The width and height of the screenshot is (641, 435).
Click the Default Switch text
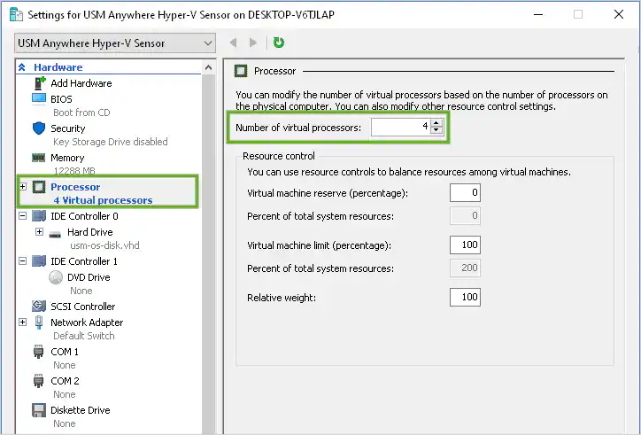tap(84, 336)
